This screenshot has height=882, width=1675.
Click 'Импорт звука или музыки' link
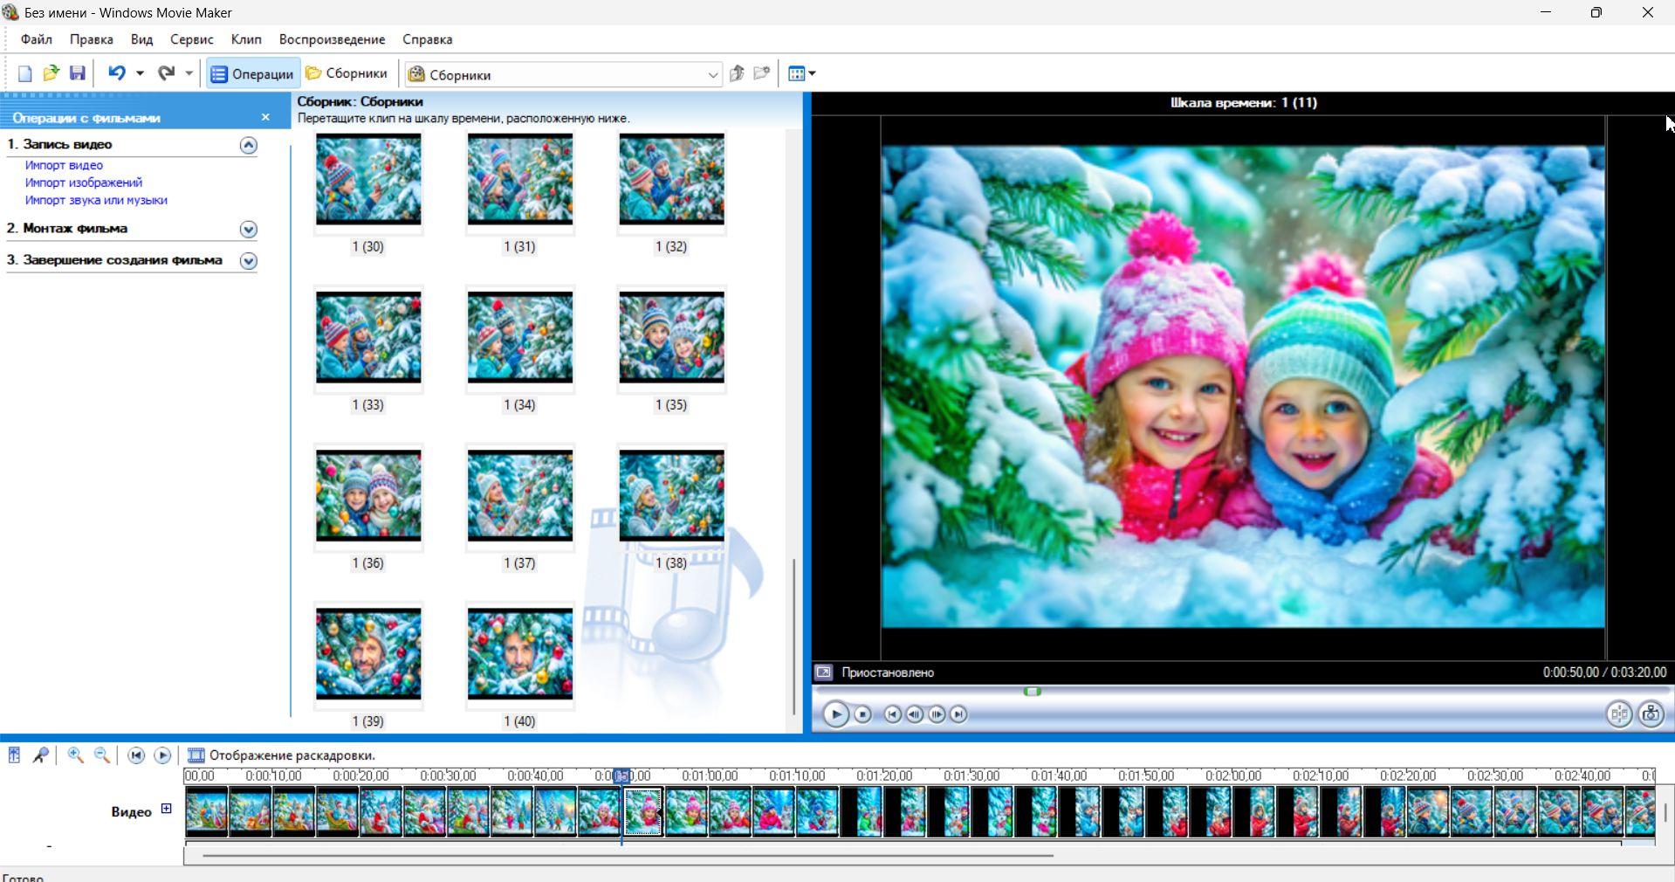click(96, 200)
